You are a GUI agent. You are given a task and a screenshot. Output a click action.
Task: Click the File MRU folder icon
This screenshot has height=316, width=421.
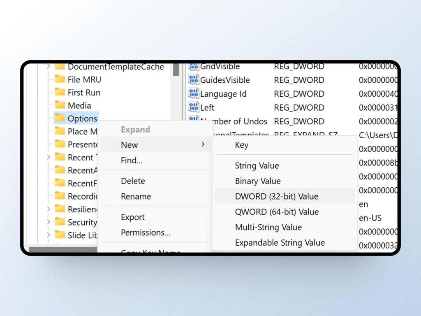click(x=59, y=79)
